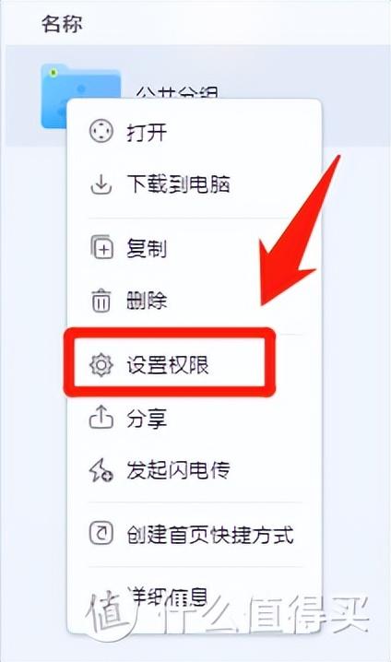This screenshot has width=391, height=662.
Task: Choose the 删除 menu entry
Action: coord(147,301)
